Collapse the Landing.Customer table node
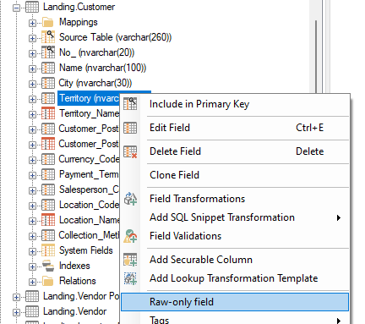 coord(17,8)
